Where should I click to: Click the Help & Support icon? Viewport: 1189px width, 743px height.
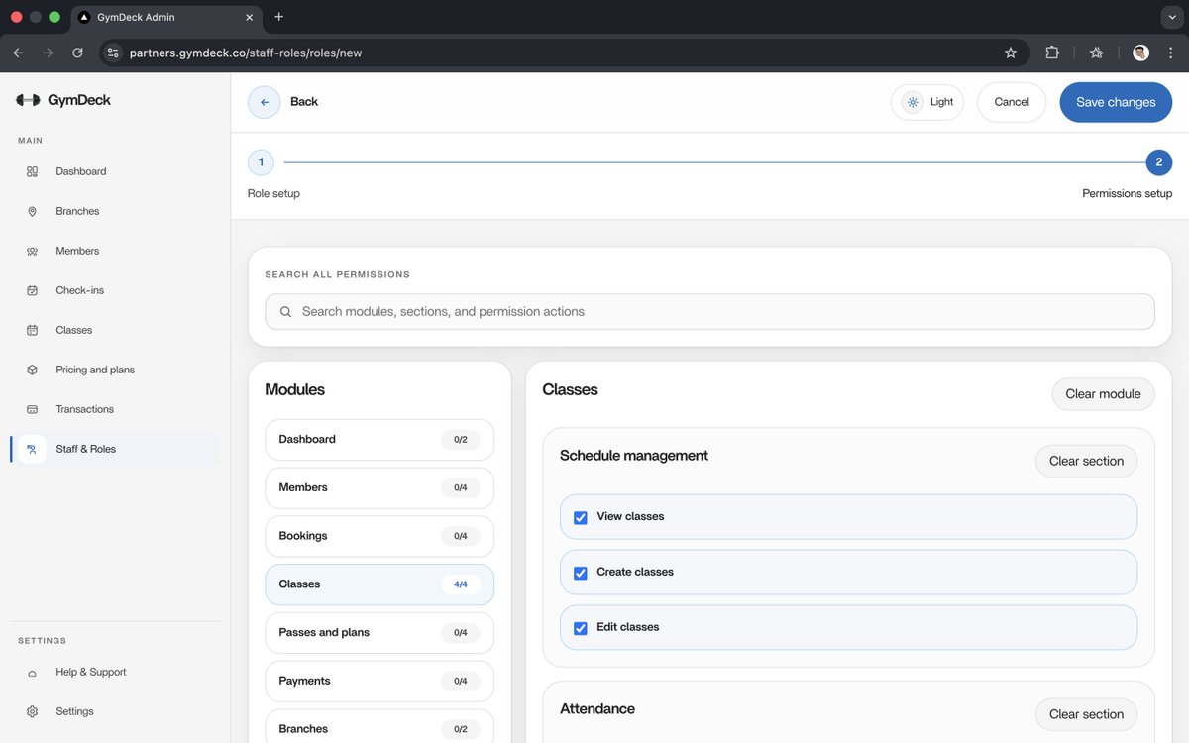click(32, 672)
